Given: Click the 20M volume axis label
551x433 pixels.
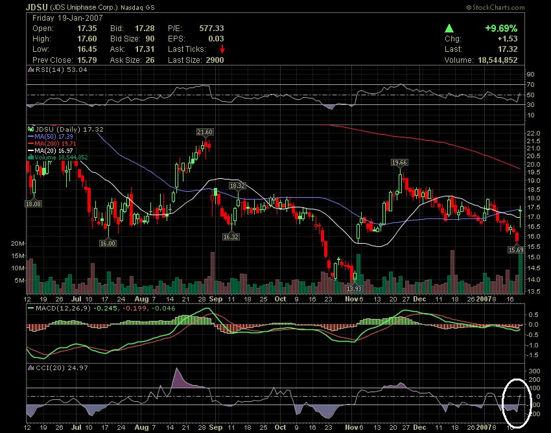Looking at the screenshot, I should (x=18, y=244).
